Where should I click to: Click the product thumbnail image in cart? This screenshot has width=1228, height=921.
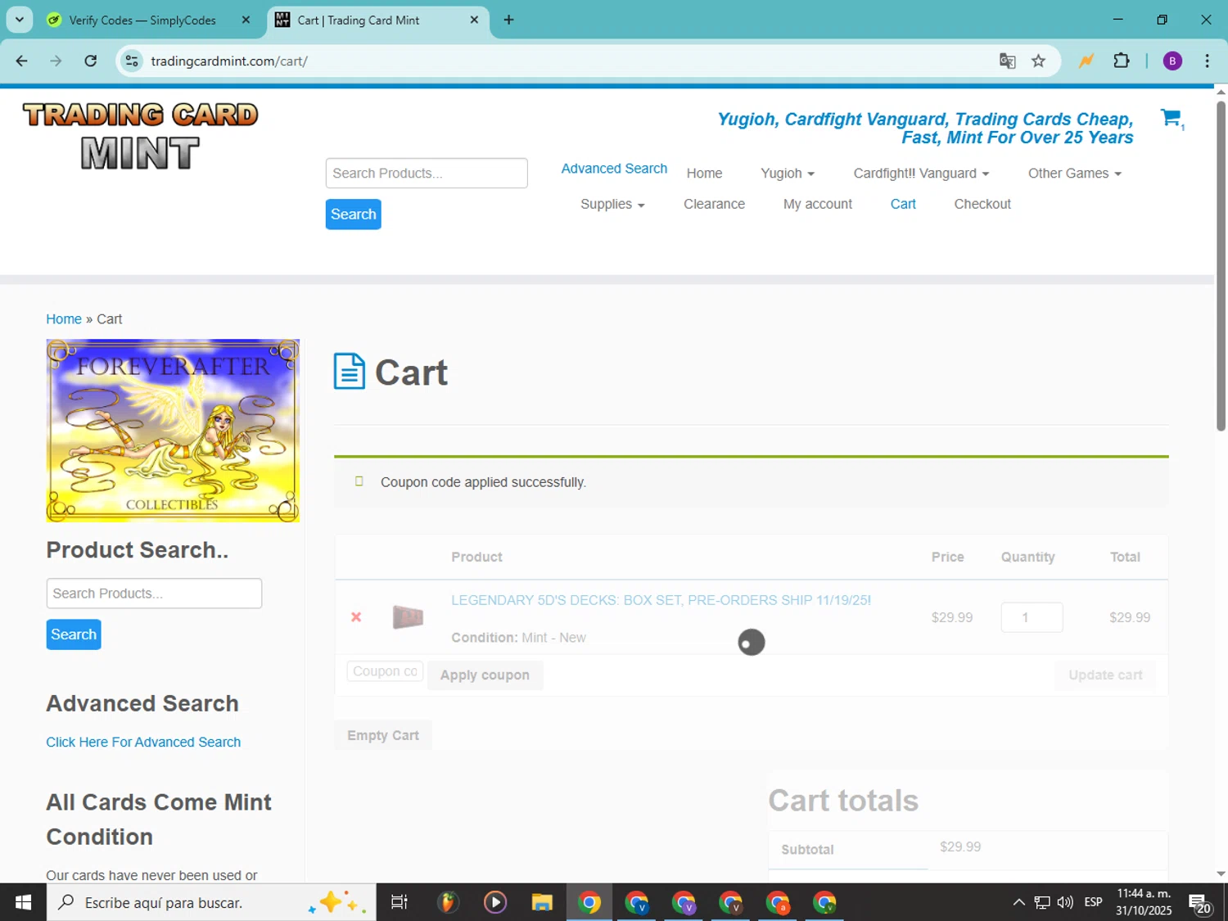click(408, 616)
